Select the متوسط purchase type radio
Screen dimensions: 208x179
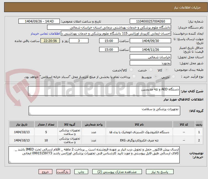pos(156,77)
